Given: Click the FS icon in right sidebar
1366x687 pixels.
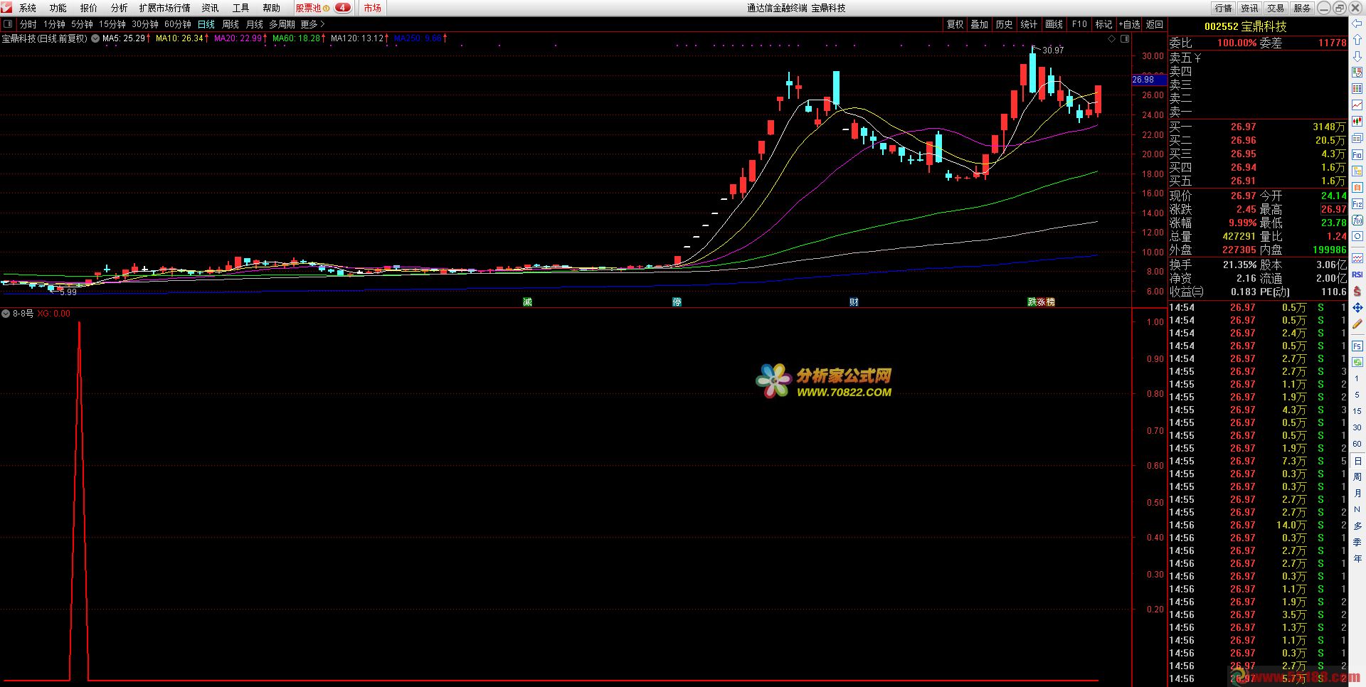Looking at the screenshot, I should (1357, 346).
